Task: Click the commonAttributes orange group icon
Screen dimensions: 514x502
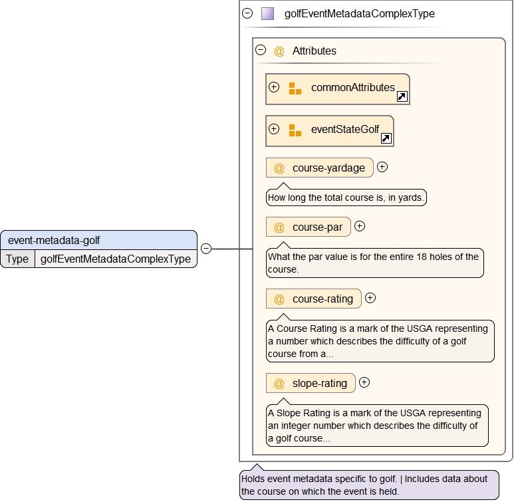Action: pos(295,88)
